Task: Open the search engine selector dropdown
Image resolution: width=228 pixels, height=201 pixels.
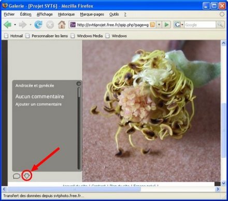Action: (x=179, y=25)
